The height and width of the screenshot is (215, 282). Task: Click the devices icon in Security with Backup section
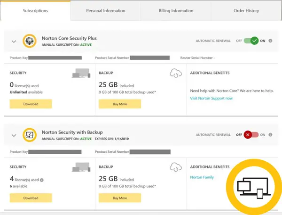point(80,166)
